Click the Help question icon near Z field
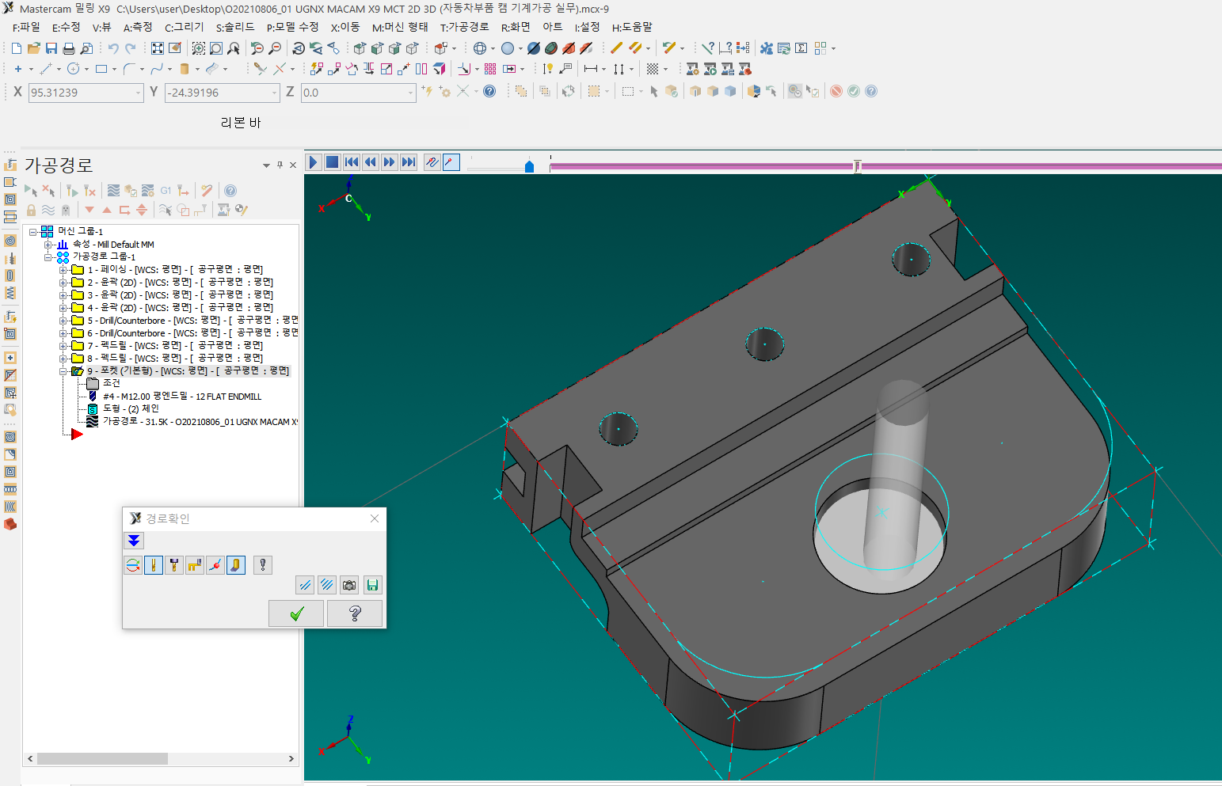 (489, 91)
